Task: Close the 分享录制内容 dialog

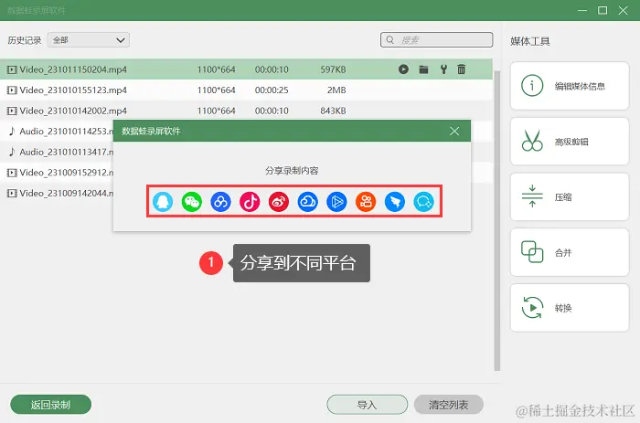Action: click(454, 131)
